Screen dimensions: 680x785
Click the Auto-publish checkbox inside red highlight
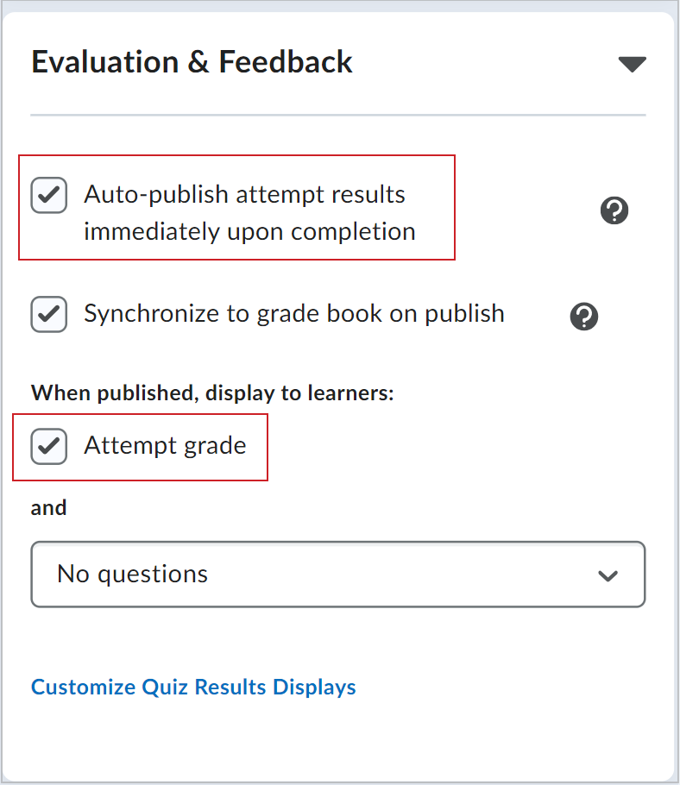coord(48,195)
